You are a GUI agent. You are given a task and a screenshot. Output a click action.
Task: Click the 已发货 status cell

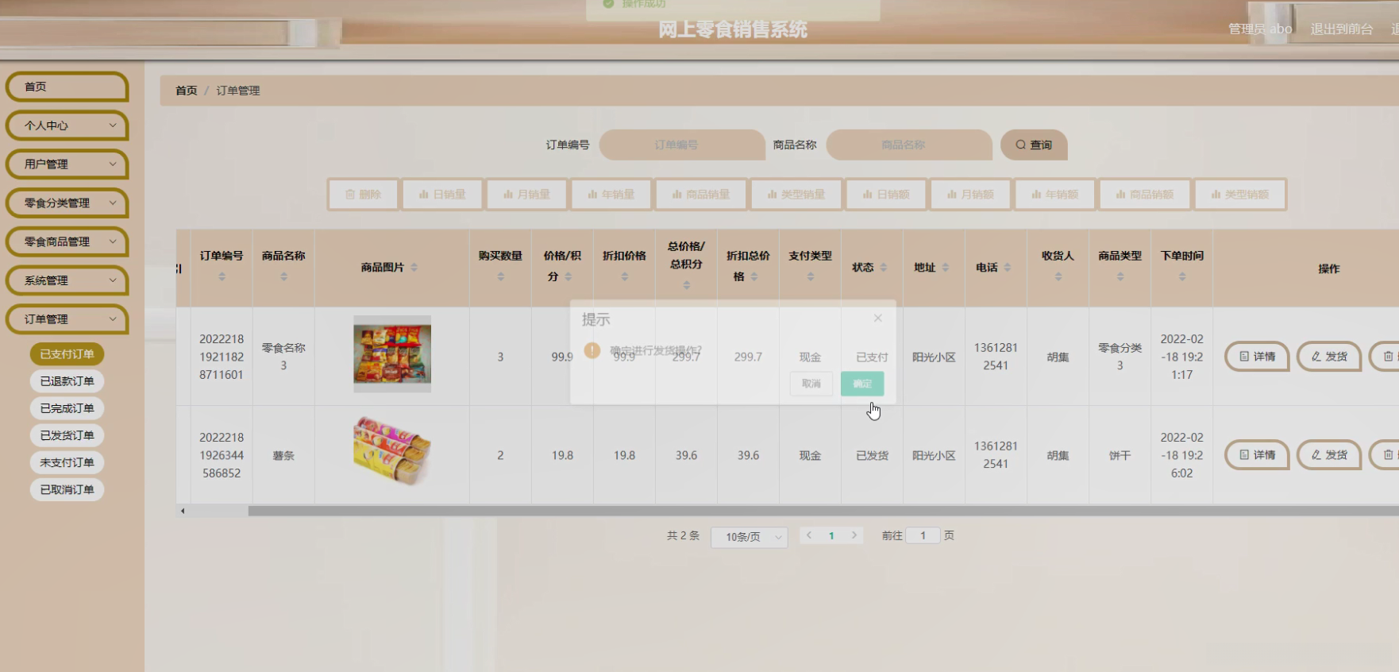click(872, 455)
